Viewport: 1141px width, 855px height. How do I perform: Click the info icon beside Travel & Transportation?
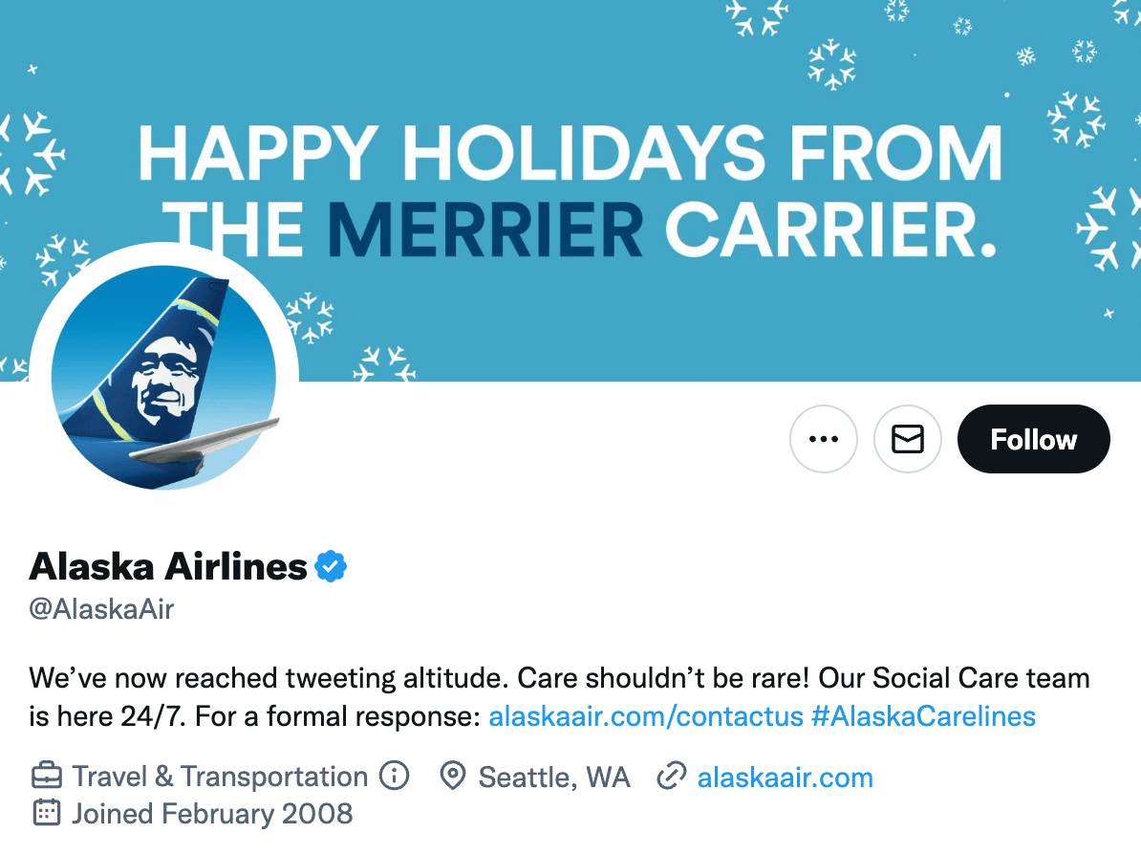[x=394, y=776]
